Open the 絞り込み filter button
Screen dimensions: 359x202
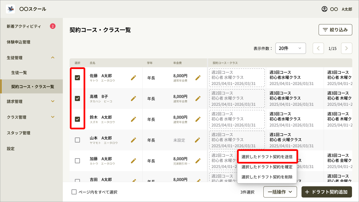point(335,30)
